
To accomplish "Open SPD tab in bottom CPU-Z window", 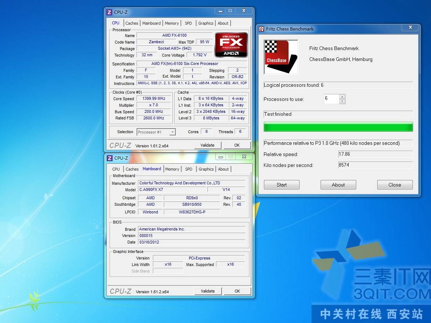I will coord(188,169).
